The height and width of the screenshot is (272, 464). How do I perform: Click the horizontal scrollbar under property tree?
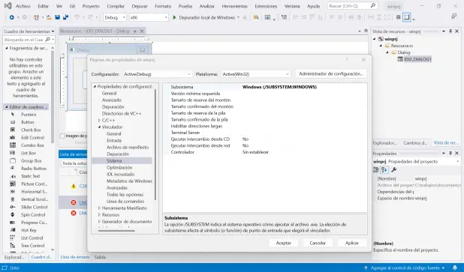click(x=116, y=231)
